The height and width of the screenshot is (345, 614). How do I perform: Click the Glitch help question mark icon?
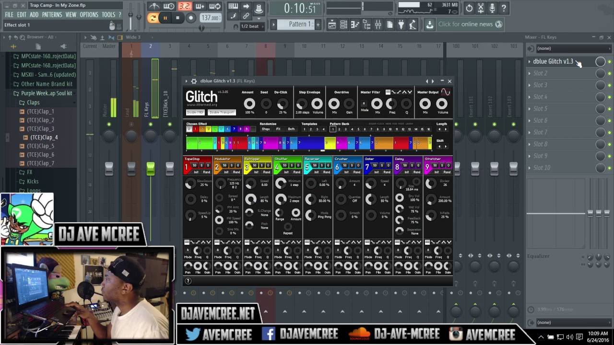click(188, 281)
